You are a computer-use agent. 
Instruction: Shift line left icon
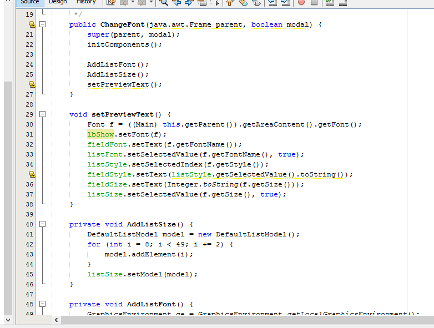(273, 2)
